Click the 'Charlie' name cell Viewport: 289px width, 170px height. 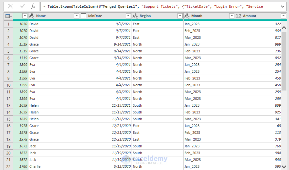[54, 166]
